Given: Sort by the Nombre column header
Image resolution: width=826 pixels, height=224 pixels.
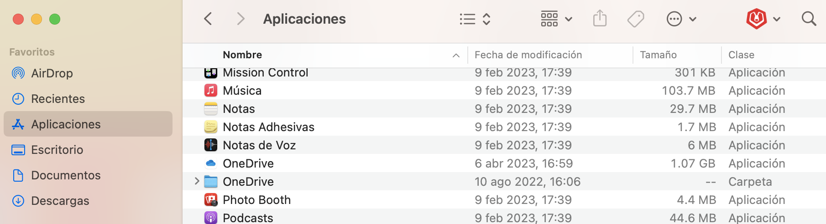Looking at the screenshot, I should pos(242,55).
